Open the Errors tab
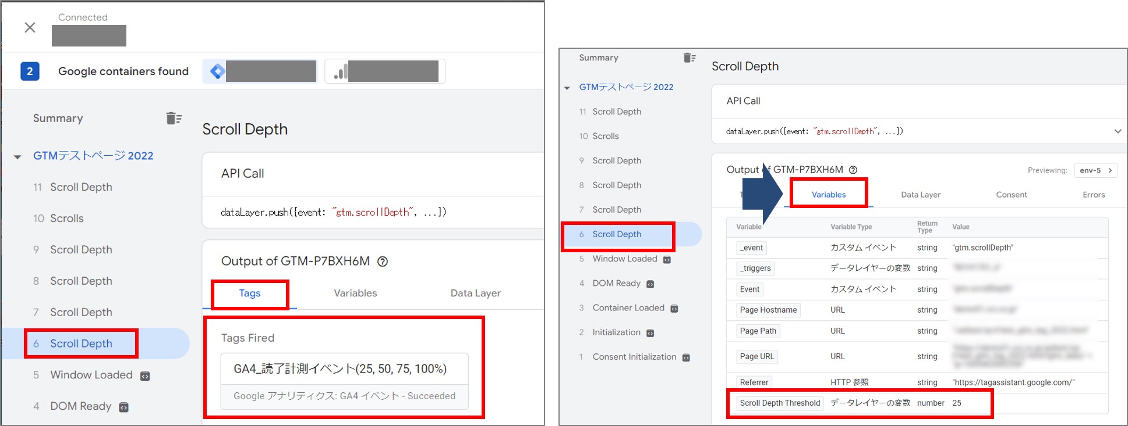The image size is (1128, 426). [1094, 195]
